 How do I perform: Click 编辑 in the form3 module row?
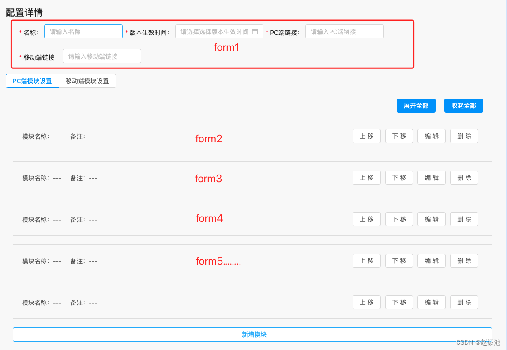click(x=431, y=178)
